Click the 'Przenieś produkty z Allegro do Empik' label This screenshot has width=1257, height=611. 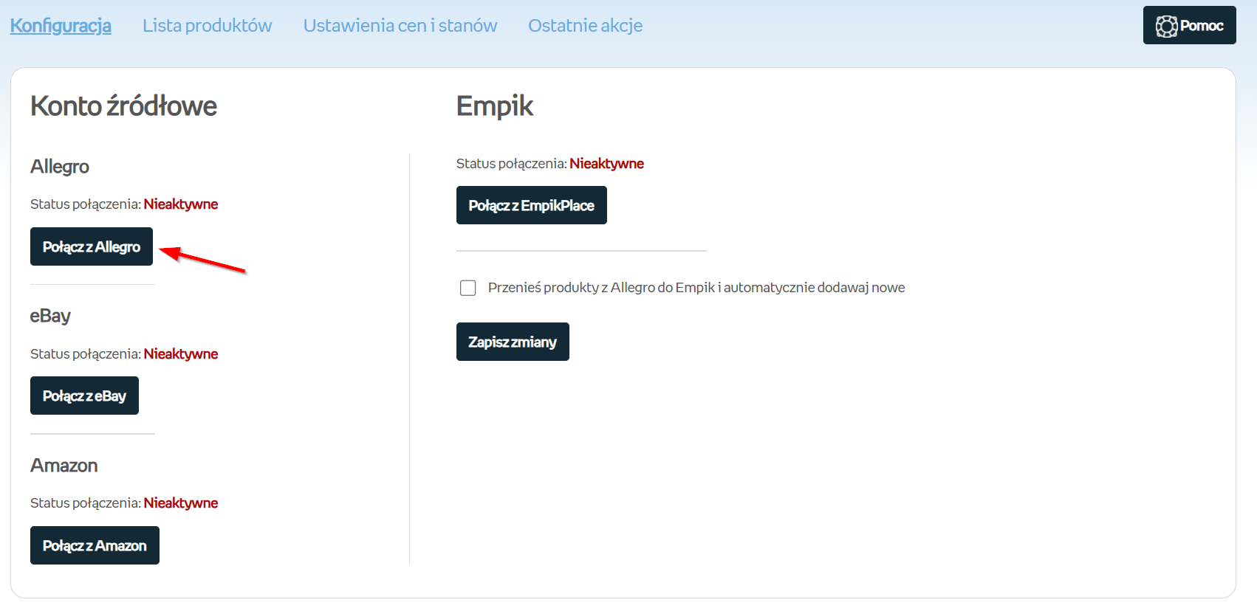click(696, 288)
